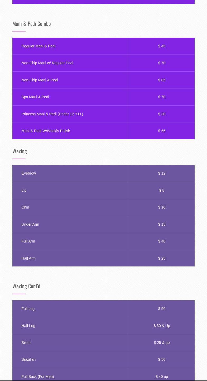Select the Bikini waxing service
This screenshot has height=381, width=207.
[x=26, y=343]
